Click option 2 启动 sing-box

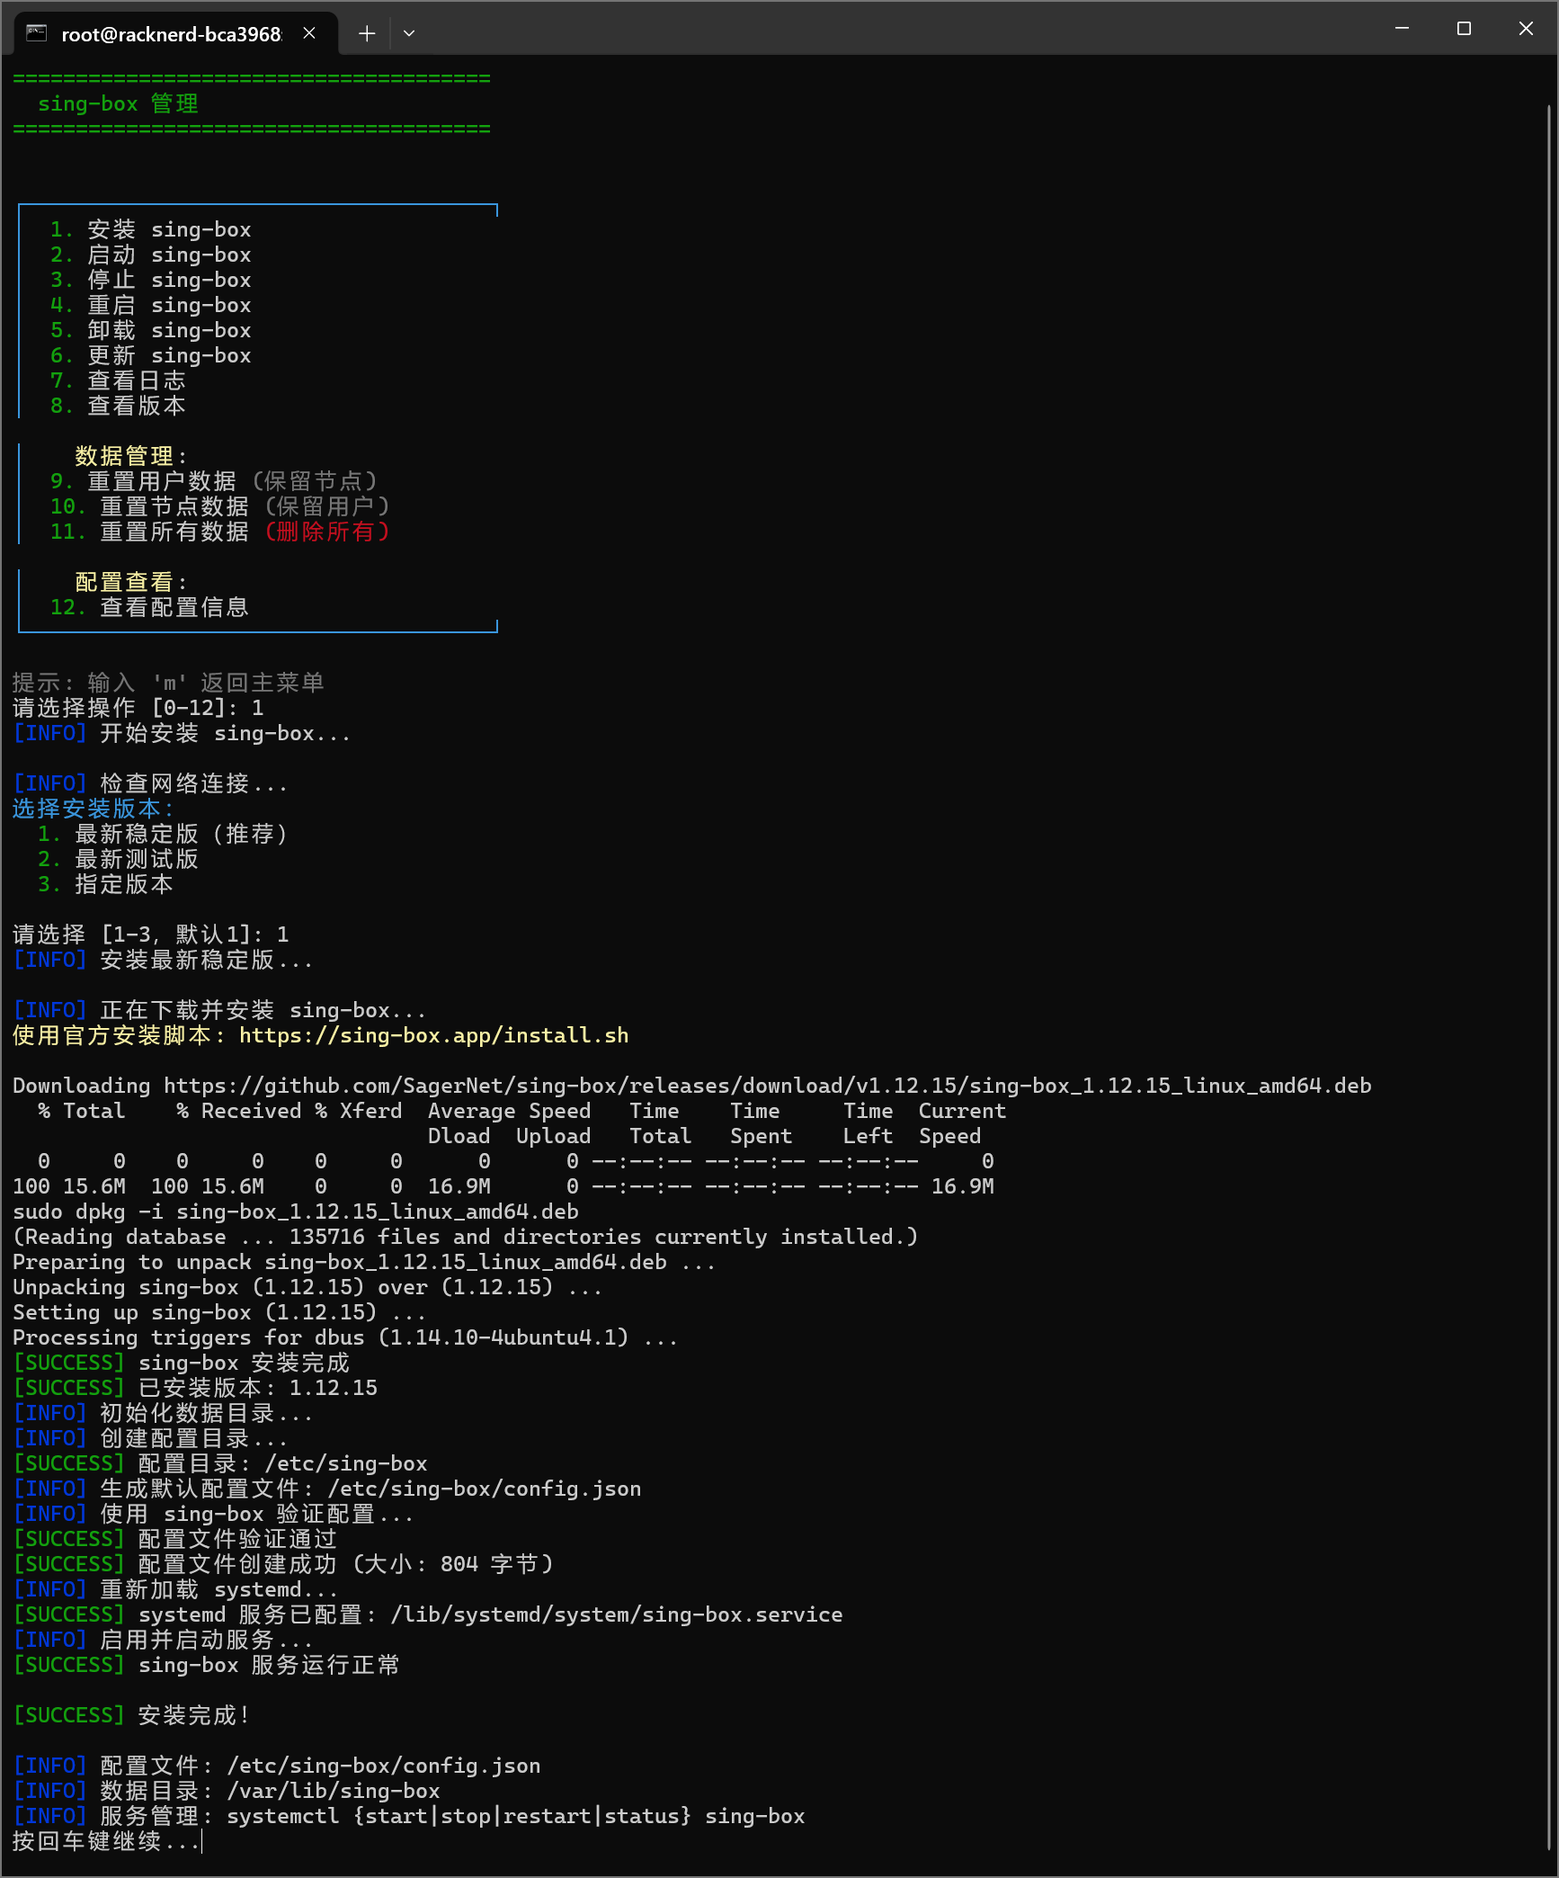[150, 255]
